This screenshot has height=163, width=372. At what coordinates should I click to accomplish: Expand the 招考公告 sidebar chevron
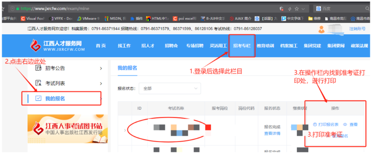(x=101, y=68)
